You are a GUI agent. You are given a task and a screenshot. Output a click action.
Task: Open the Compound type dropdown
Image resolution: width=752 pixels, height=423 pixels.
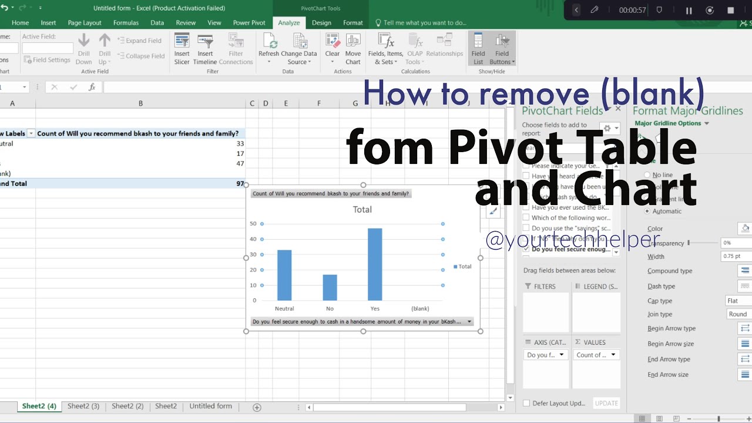pyautogui.click(x=745, y=271)
